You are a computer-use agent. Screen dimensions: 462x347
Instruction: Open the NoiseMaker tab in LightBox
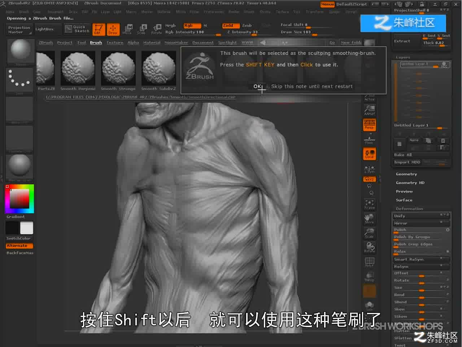176,42
